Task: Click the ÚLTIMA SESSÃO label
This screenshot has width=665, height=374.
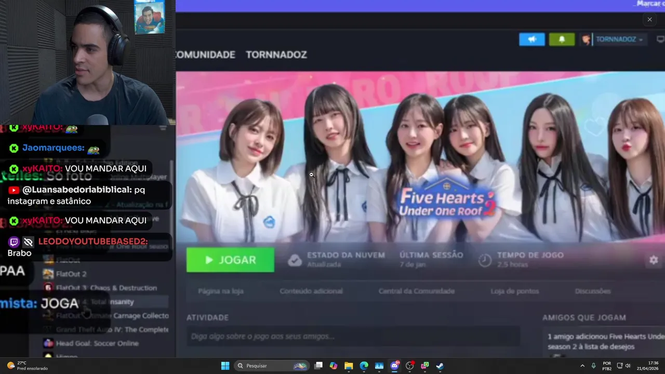Action: (431, 255)
